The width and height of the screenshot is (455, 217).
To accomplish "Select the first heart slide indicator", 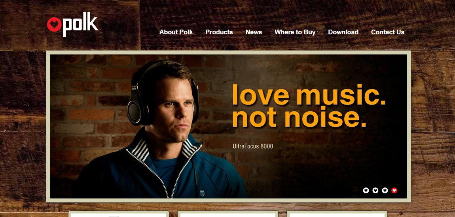I will point(366,191).
